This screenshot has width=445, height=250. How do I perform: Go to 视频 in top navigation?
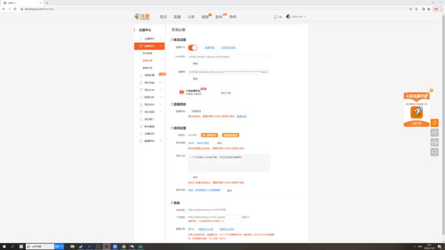pos(205,17)
